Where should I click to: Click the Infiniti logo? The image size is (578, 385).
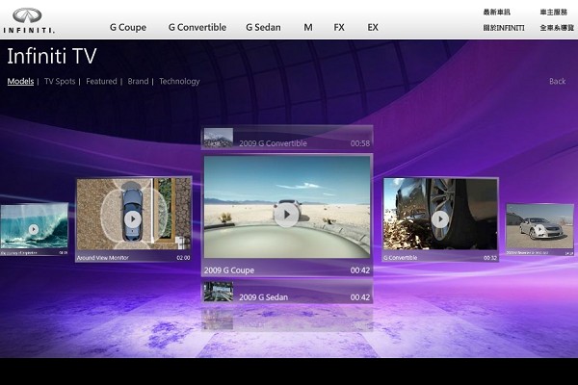[28, 19]
